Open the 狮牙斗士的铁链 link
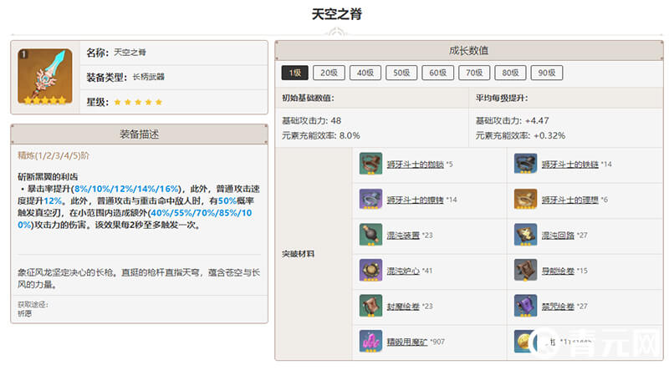The image size is (669, 370). pyautogui.click(x=570, y=164)
